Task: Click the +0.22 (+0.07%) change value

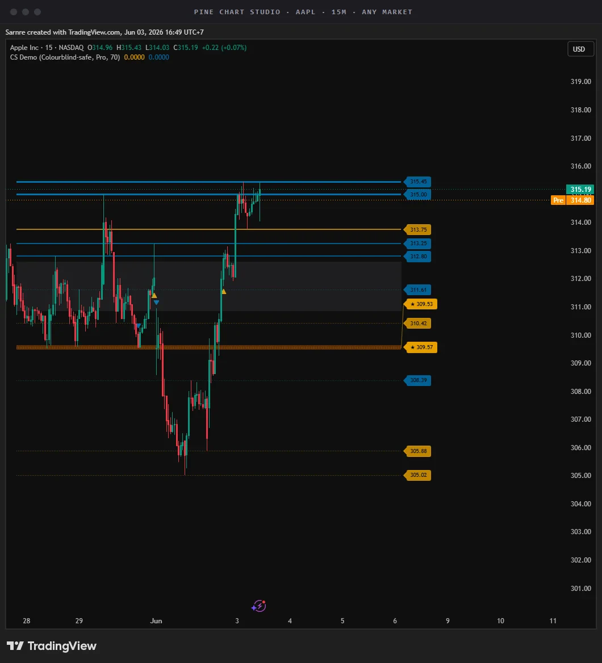Action: [224, 48]
